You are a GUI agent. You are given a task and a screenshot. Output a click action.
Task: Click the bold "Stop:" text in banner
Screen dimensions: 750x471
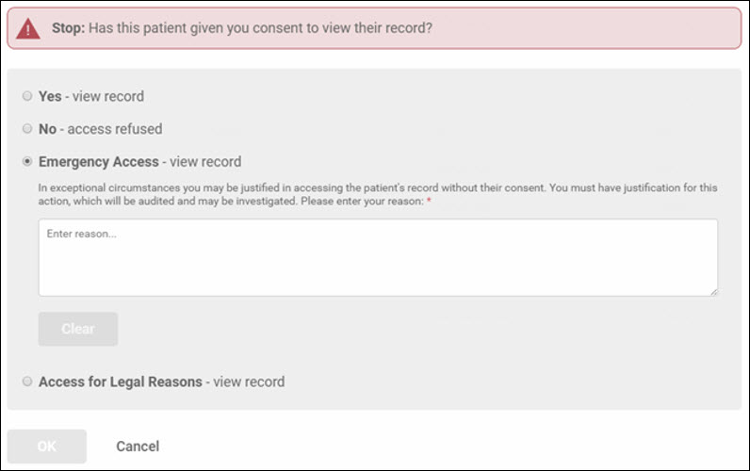point(69,27)
